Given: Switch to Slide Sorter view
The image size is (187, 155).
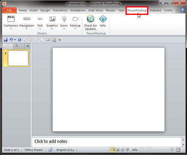Looking at the screenshot, I should click(x=118, y=150).
